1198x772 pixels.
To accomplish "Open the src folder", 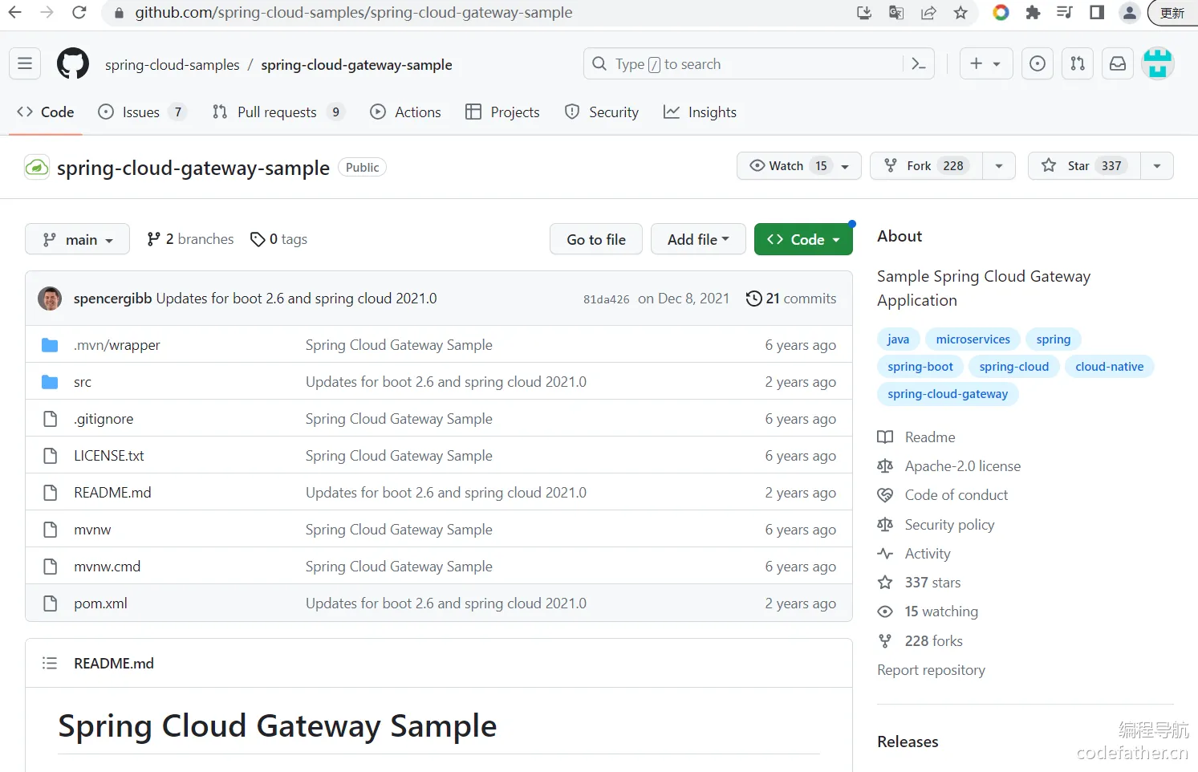I will point(83,382).
